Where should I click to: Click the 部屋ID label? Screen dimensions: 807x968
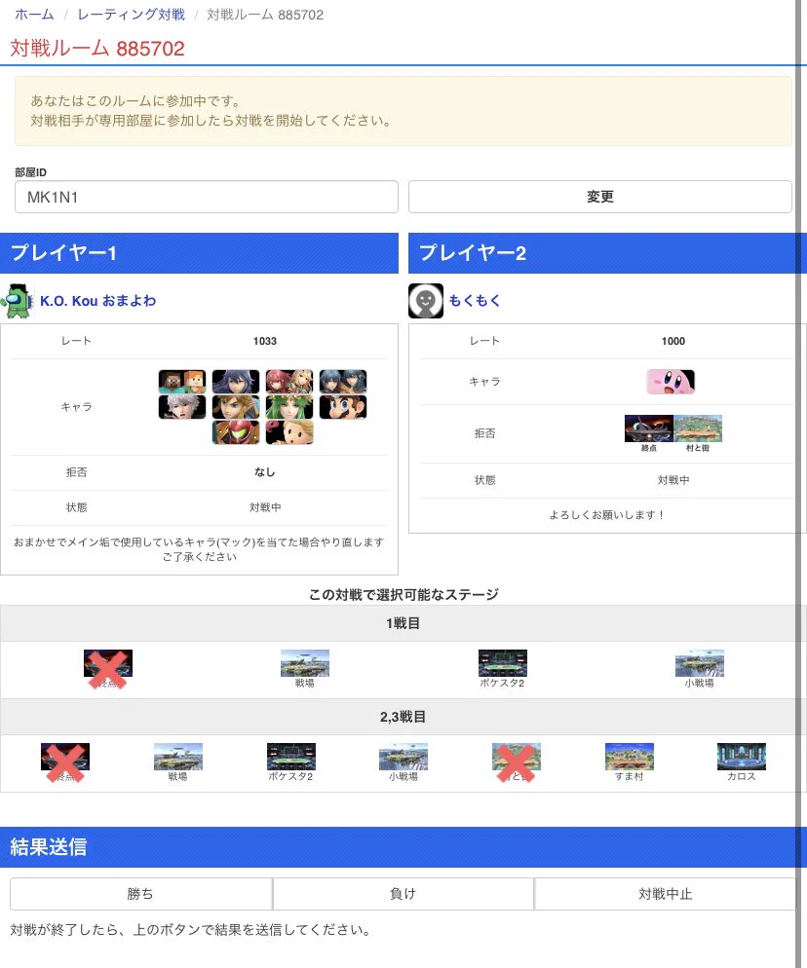click(x=31, y=172)
